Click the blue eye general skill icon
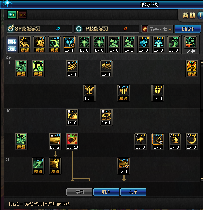Viewport: 203px width, 210px height. (144, 45)
